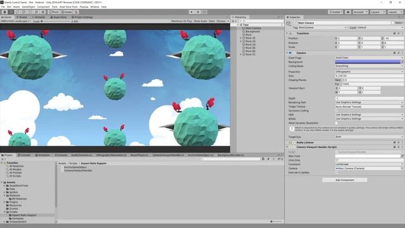Viewport: 405px width, 228px height.
Task: Open the Window menu
Action: pyautogui.click(x=94, y=7)
